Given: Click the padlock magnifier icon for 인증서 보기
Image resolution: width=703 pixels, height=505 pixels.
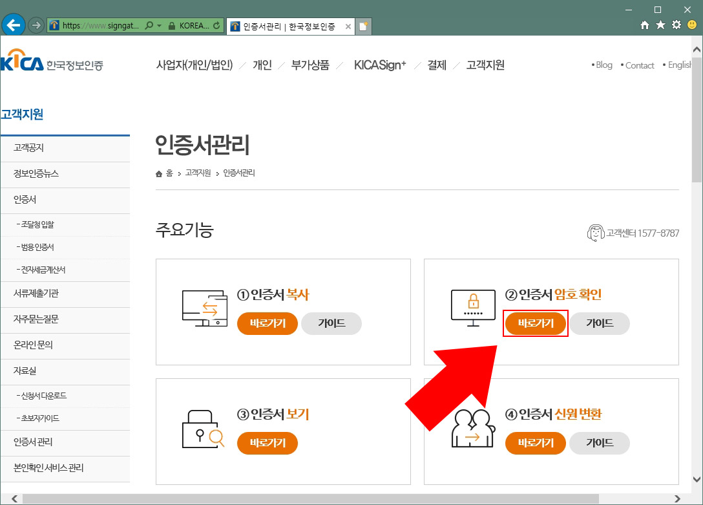Looking at the screenshot, I should pos(204,429).
